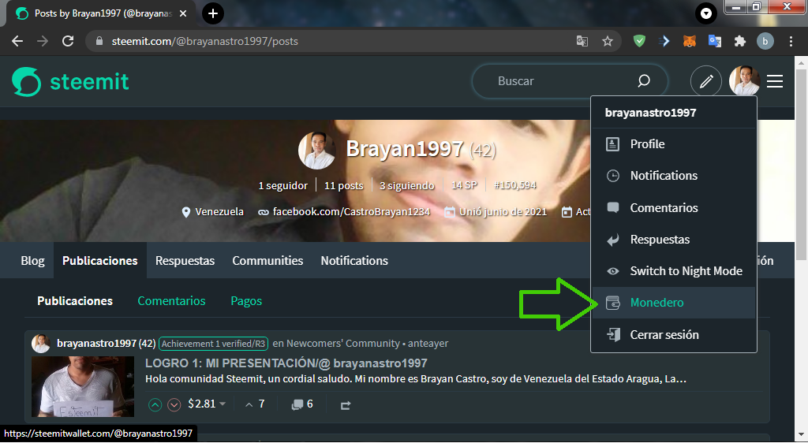
Task: Click the 'anteayer' post timestamp
Action: (428, 343)
